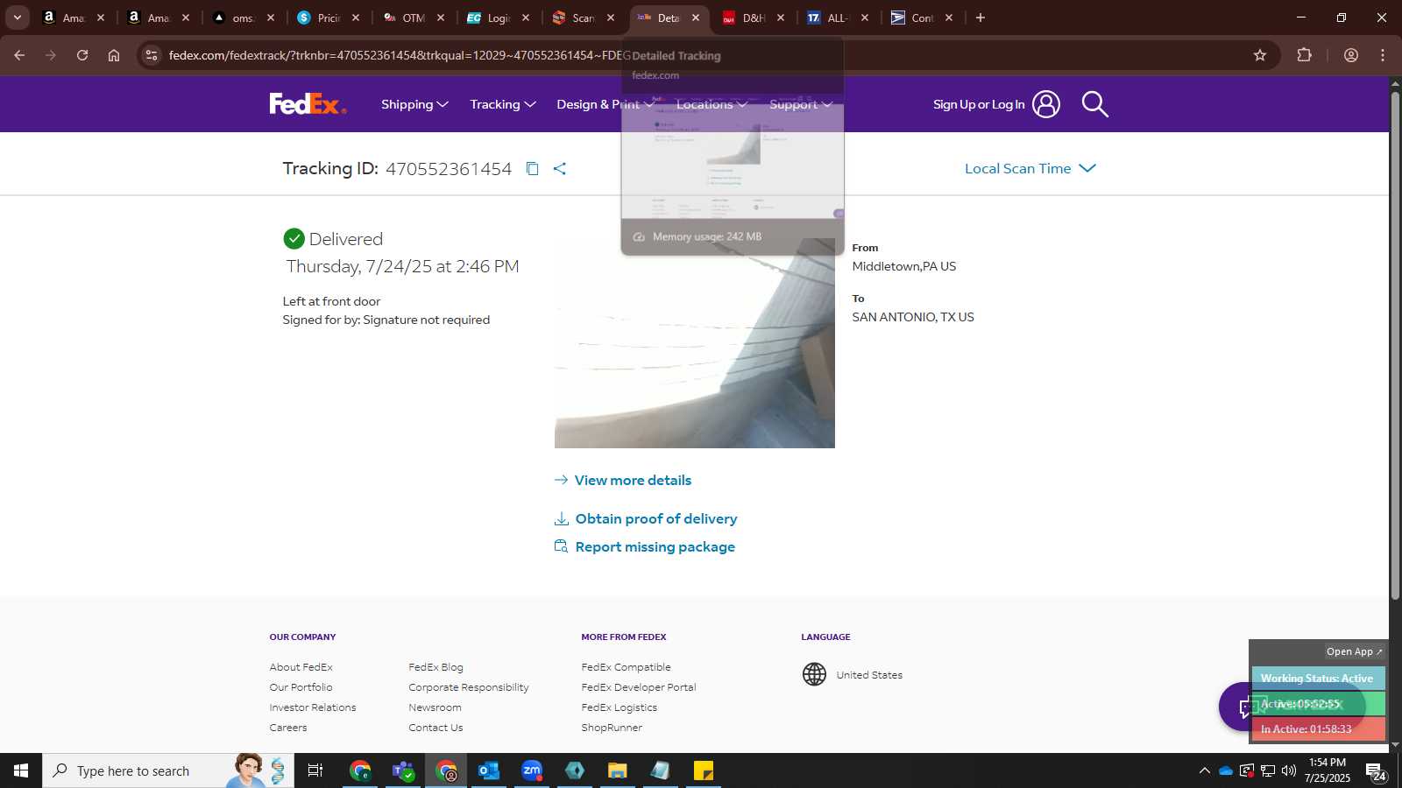1402x788 pixels.
Task: Open the notification center icon
Action: (x=1375, y=771)
